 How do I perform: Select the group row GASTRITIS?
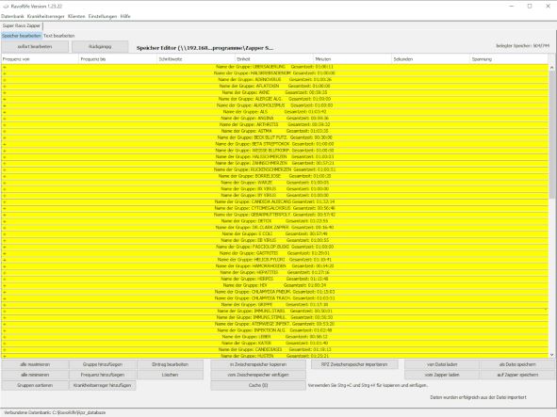(275, 253)
